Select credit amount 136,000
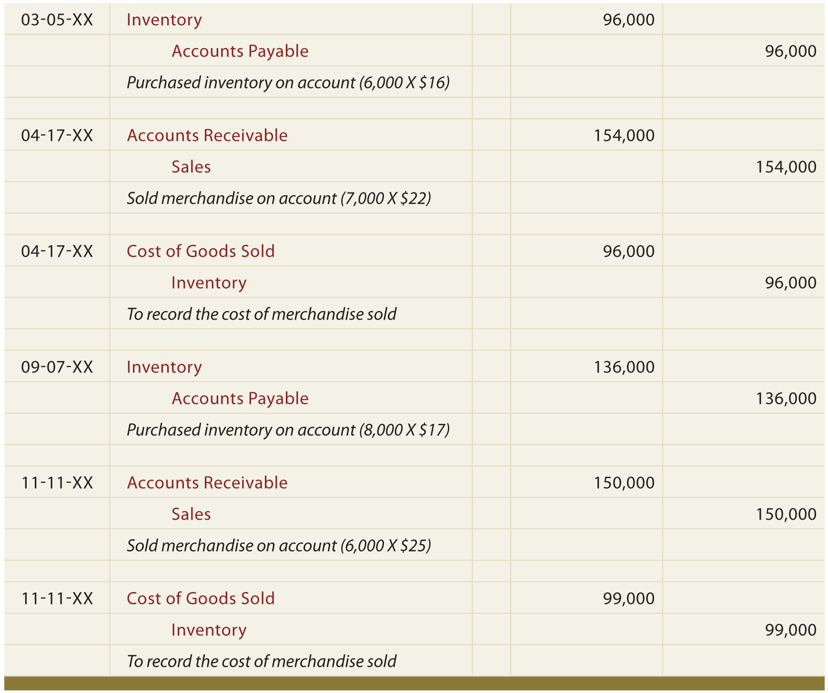828x693 pixels. 786,399
